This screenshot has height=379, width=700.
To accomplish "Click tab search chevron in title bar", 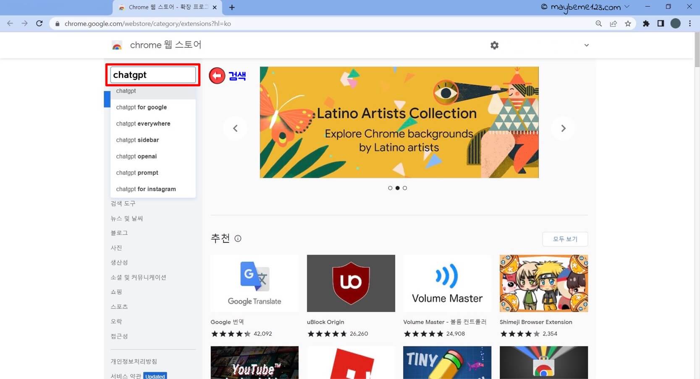I will point(627,6).
